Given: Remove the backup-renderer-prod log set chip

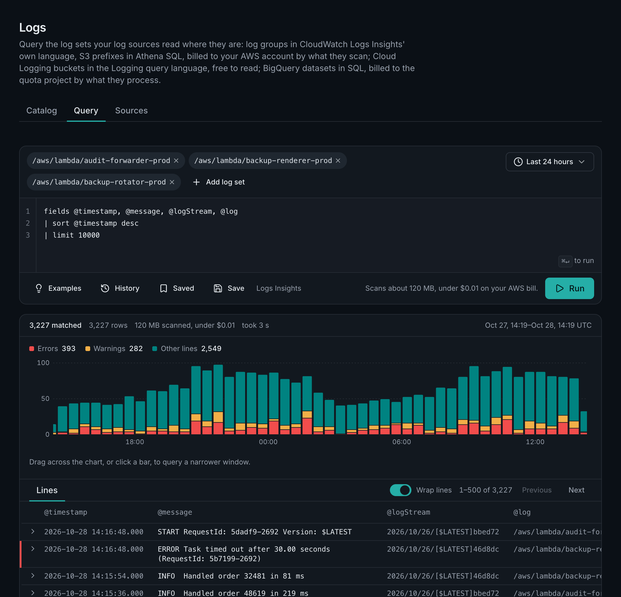Looking at the screenshot, I should tap(338, 161).
